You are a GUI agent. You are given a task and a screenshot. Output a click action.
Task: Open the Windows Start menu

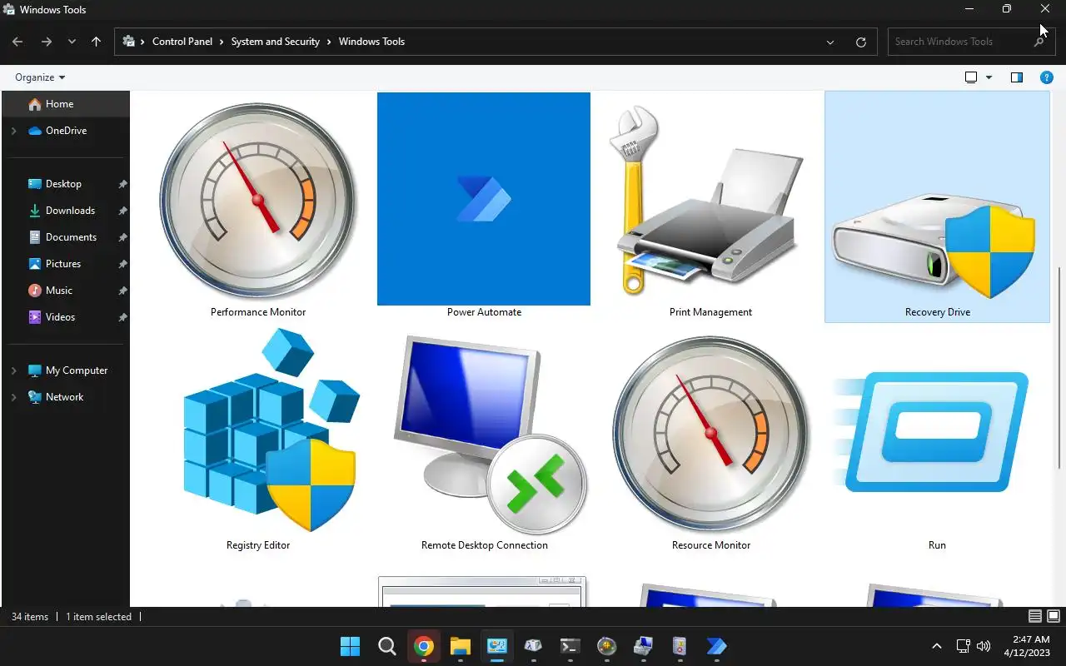351,646
